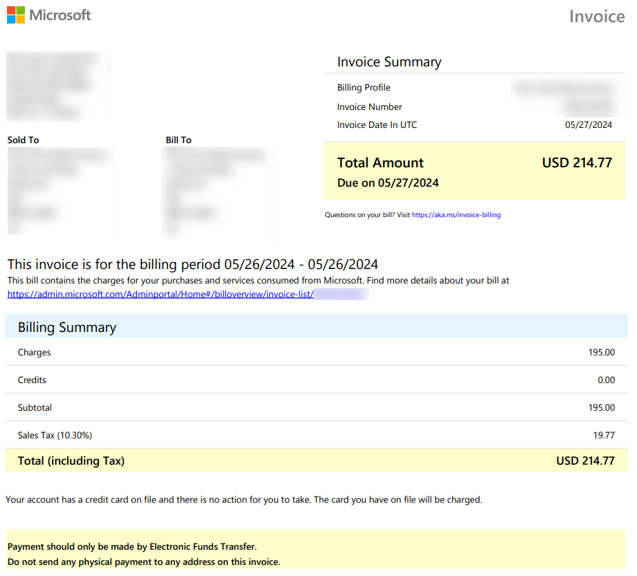Click the Invoice title in the header
This screenshot has width=637, height=576.
click(x=596, y=16)
